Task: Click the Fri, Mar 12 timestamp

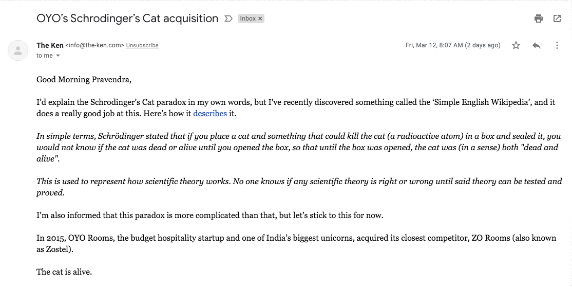Action: 453,45
